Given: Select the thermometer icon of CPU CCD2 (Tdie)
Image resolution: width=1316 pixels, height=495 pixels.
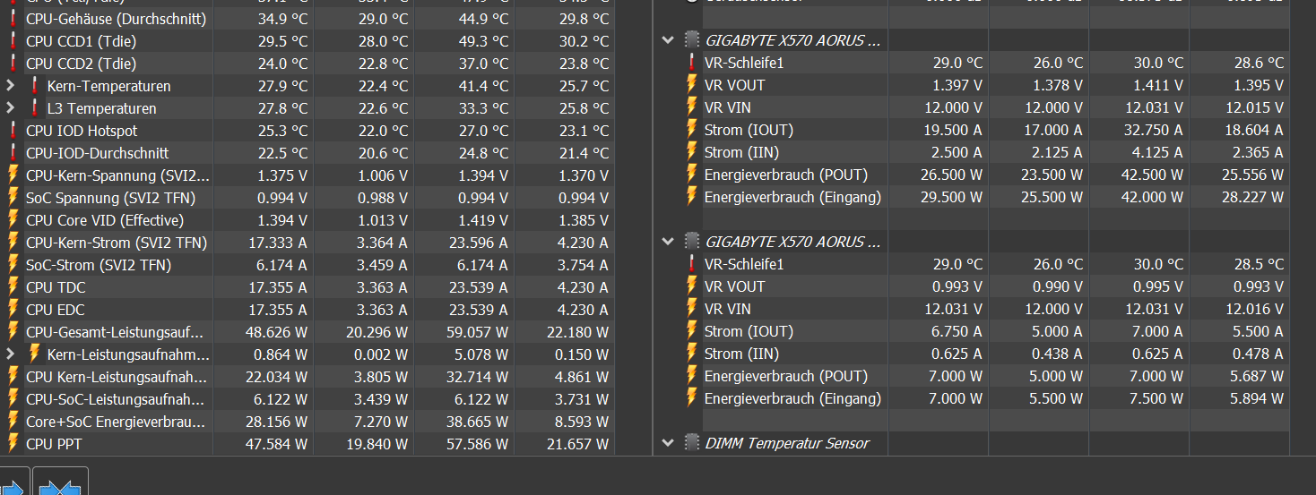Looking at the screenshot, I should [13, 64].
